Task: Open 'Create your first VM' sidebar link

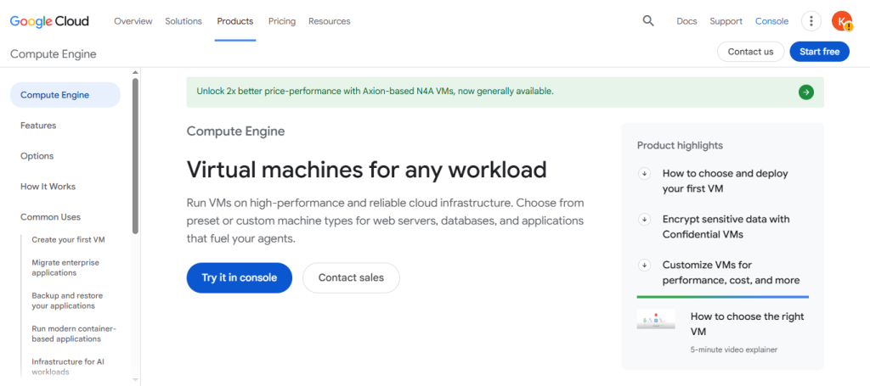Action: (x=68, y=240)
